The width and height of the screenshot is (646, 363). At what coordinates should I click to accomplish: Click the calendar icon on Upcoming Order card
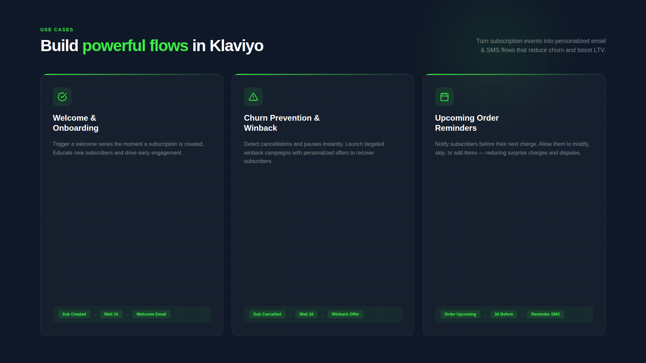click(x=444, y=97)
